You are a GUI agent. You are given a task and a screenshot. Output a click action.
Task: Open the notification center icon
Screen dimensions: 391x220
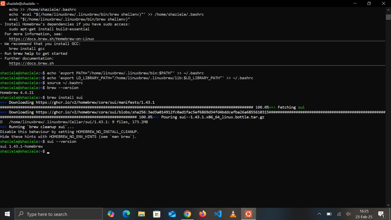tap(381, 214)
